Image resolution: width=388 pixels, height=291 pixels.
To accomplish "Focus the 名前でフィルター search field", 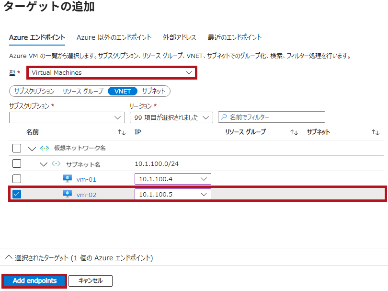I will click(x=272, y=117).
